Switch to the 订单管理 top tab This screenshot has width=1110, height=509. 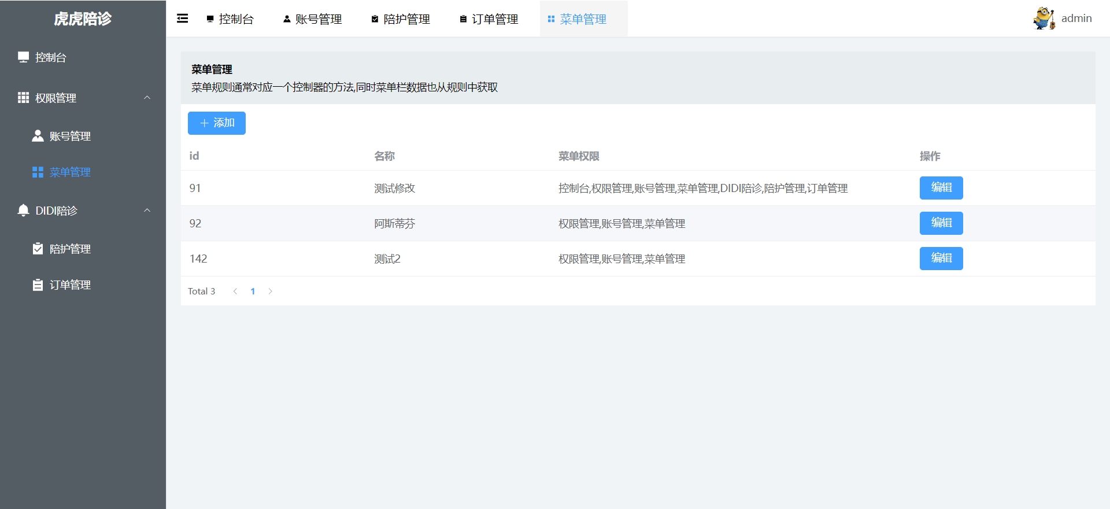pos(489,19)
